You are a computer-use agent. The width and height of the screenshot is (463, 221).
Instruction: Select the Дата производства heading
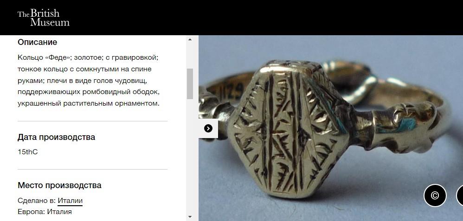coord(57,137)
